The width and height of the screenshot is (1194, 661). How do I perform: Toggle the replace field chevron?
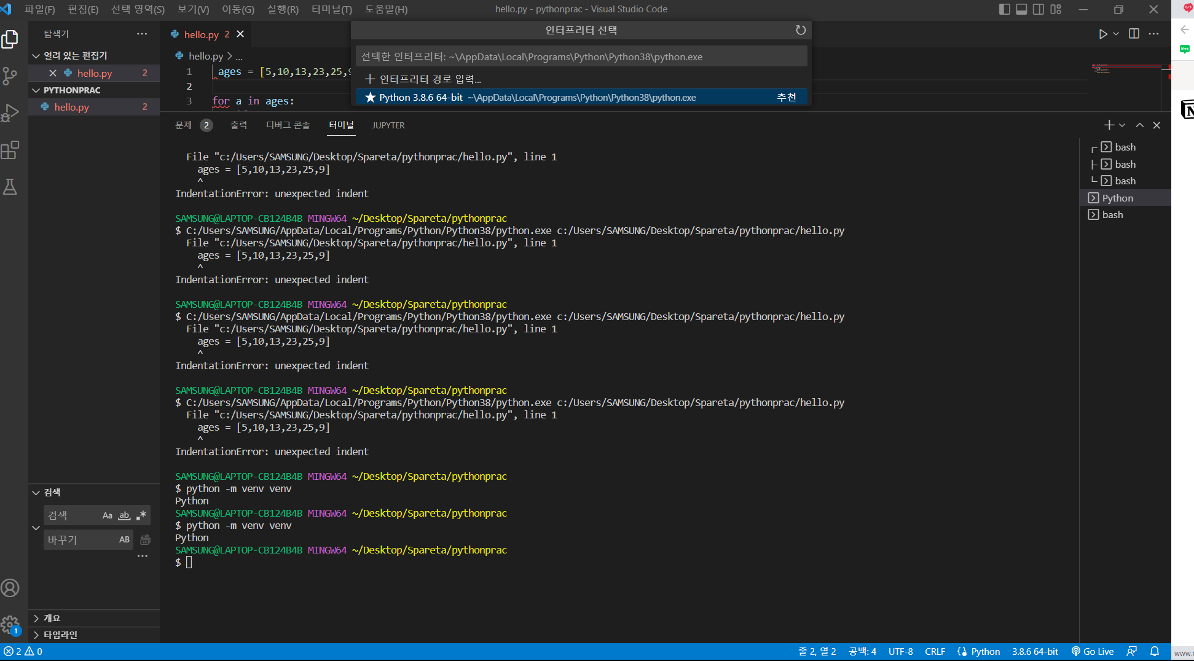[36, 528]
